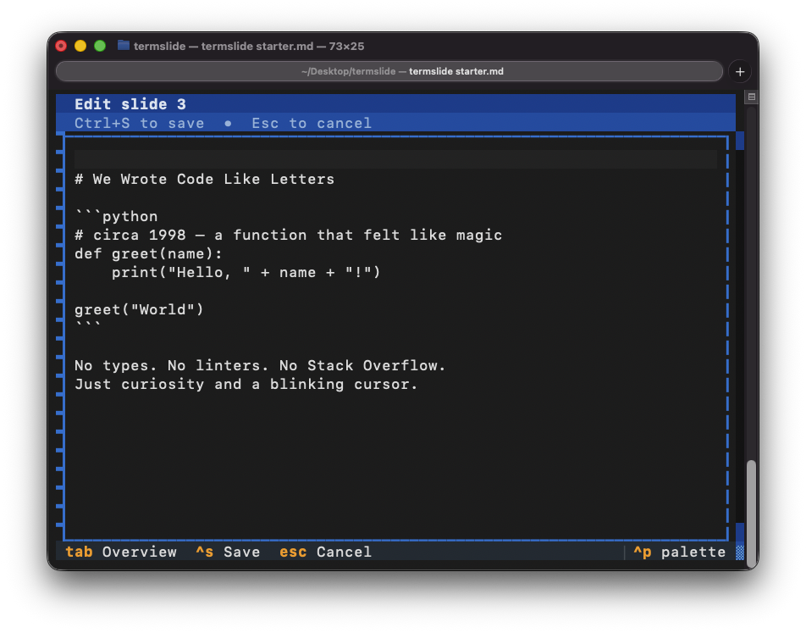Click the scrollback marker icon at top right

coord(751,97)
